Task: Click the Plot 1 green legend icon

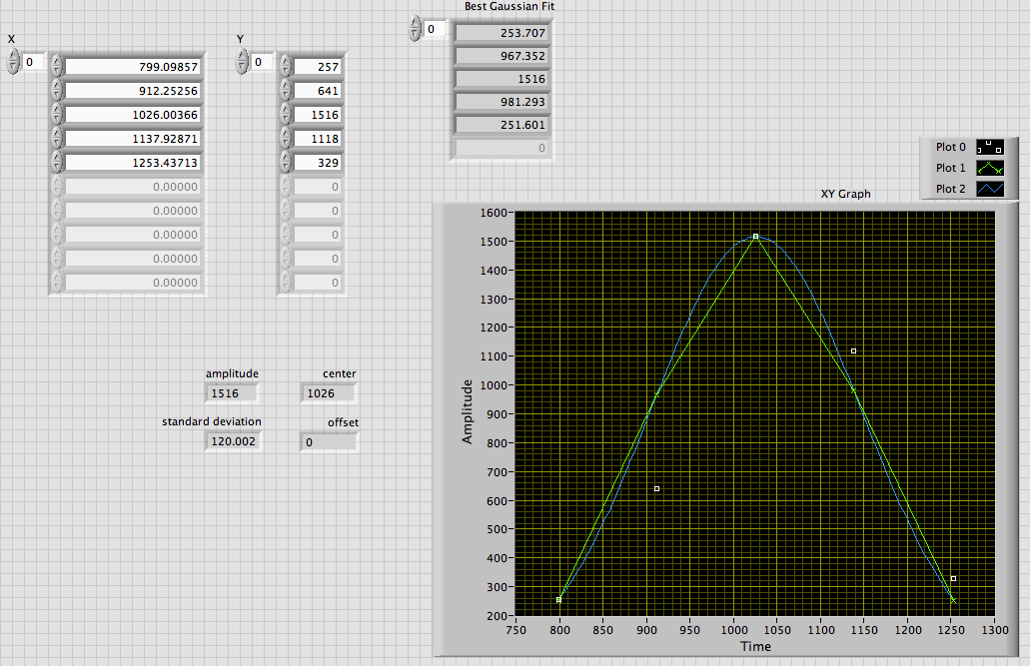Action: pos(990,168)
